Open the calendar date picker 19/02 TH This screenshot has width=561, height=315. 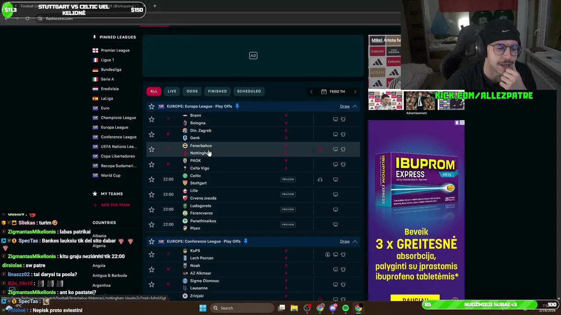pyautogui.click(x=333, y=91)
